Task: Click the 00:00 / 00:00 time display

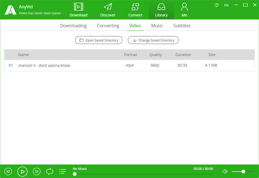Action: (x=203, y=169)
